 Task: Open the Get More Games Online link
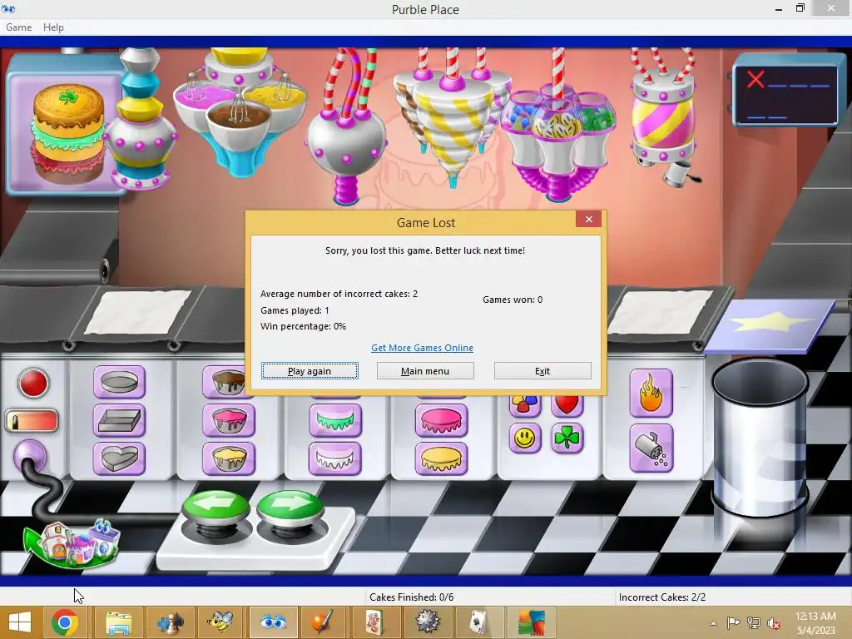tap(422, 348)
